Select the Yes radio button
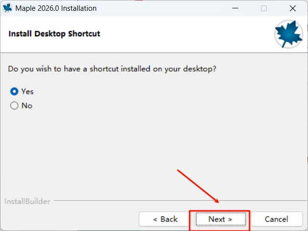 point(14,91)
